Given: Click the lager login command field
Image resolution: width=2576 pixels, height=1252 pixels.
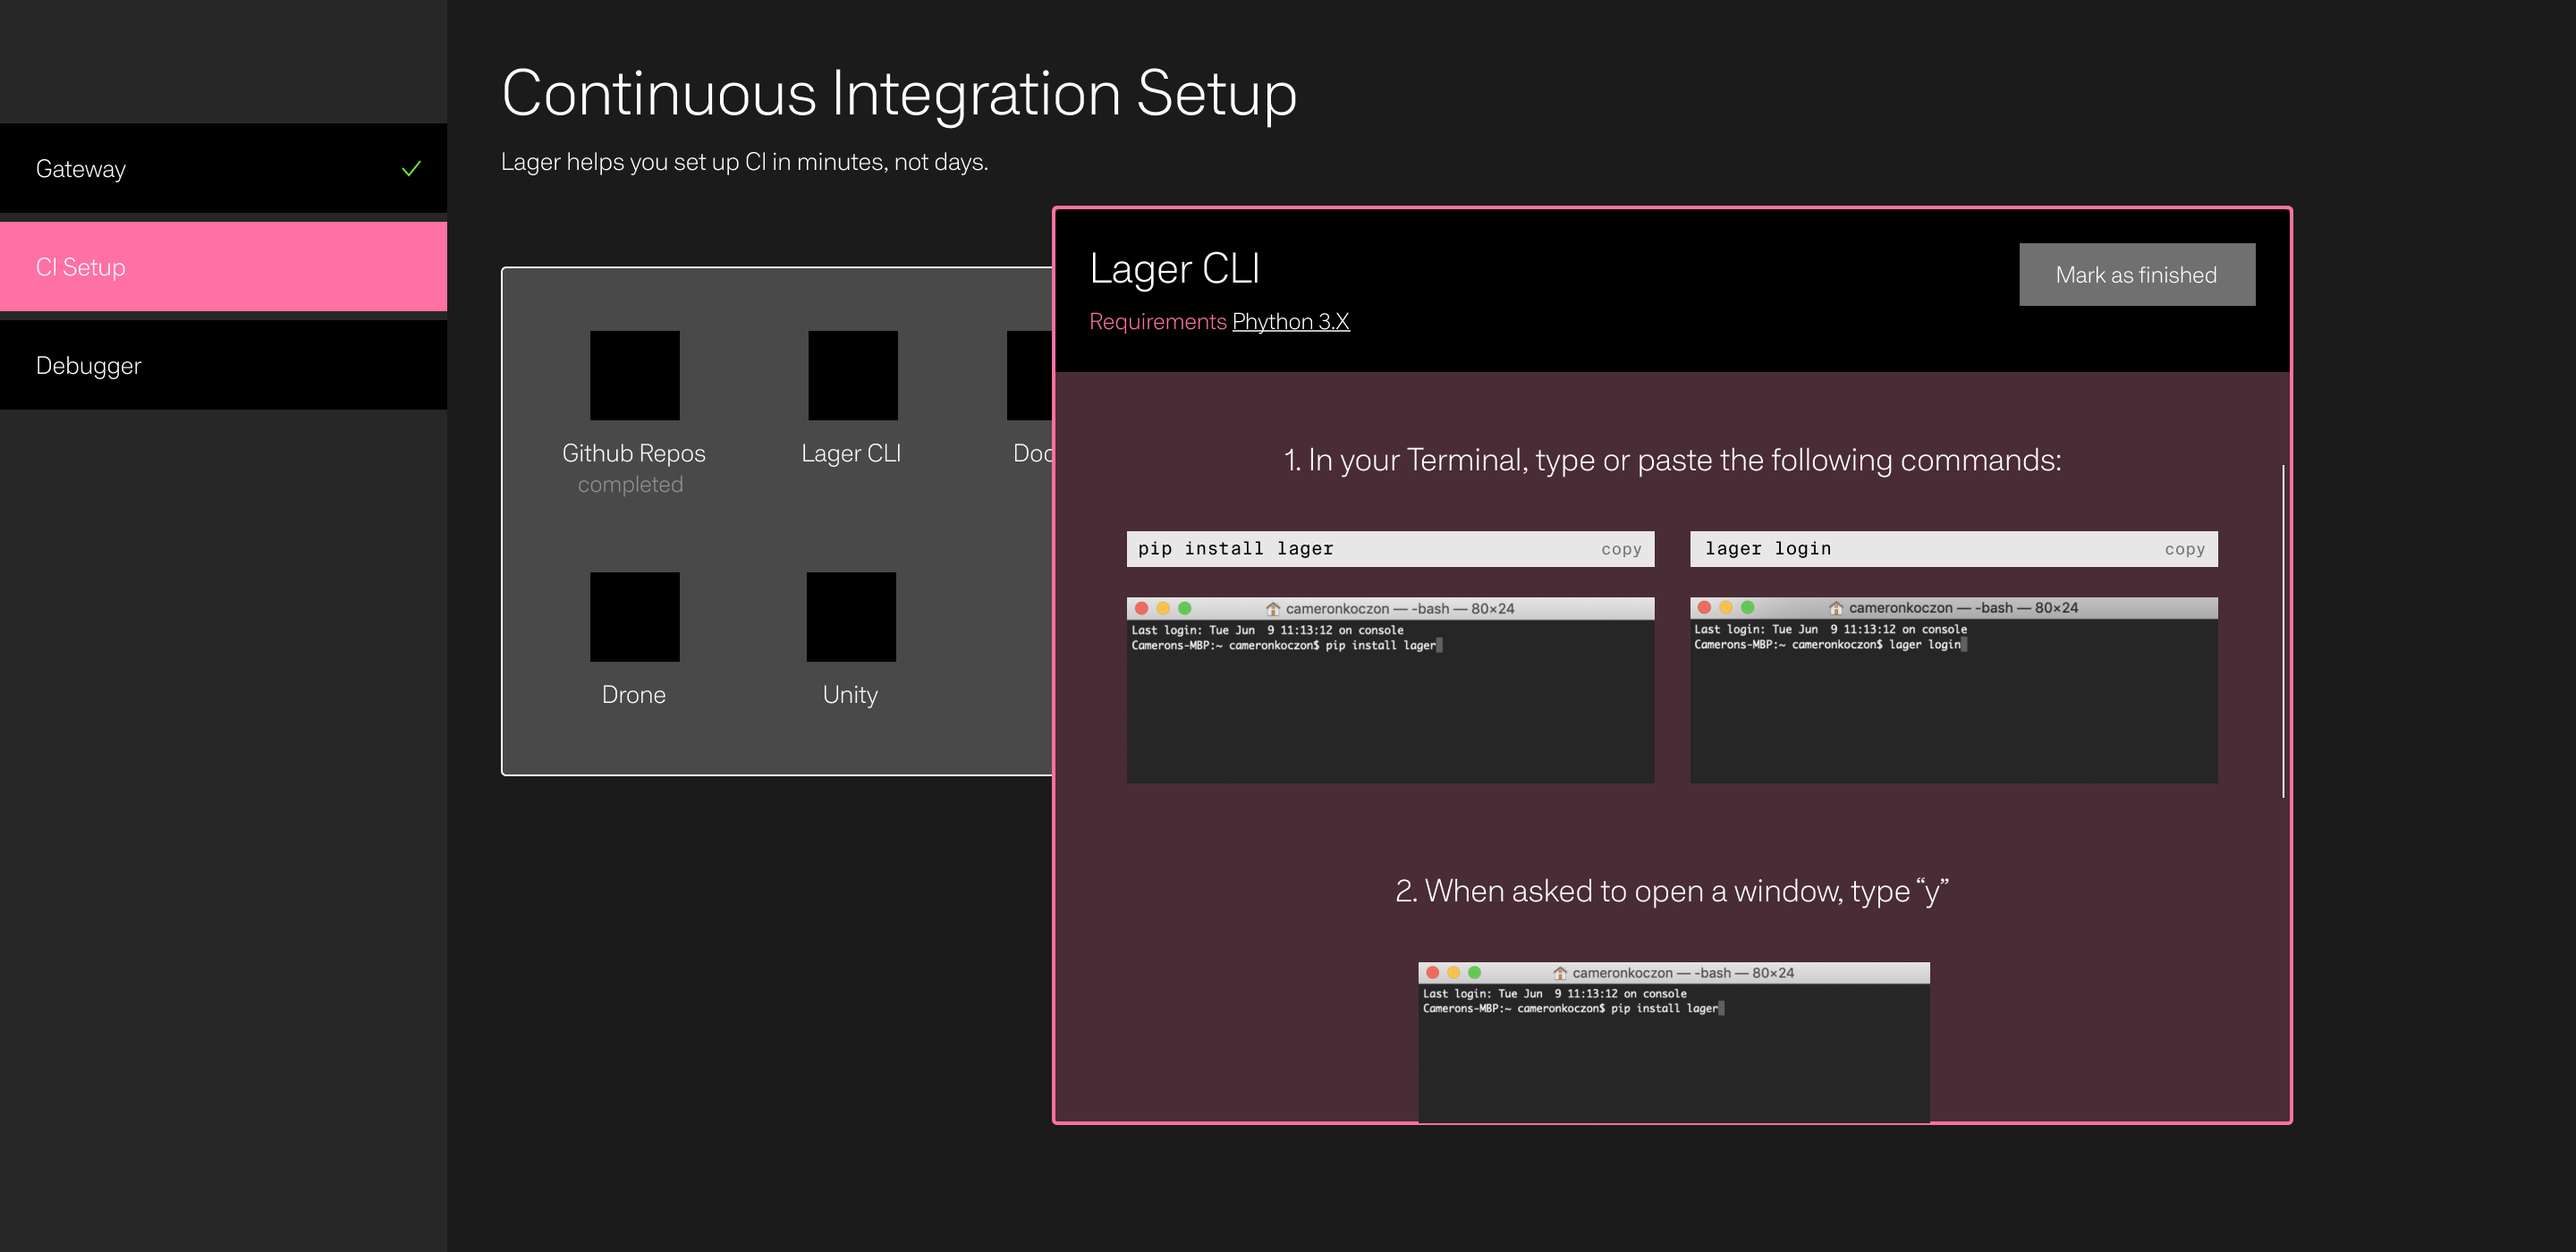Looking at the screenshot, I should [1954, 549].
